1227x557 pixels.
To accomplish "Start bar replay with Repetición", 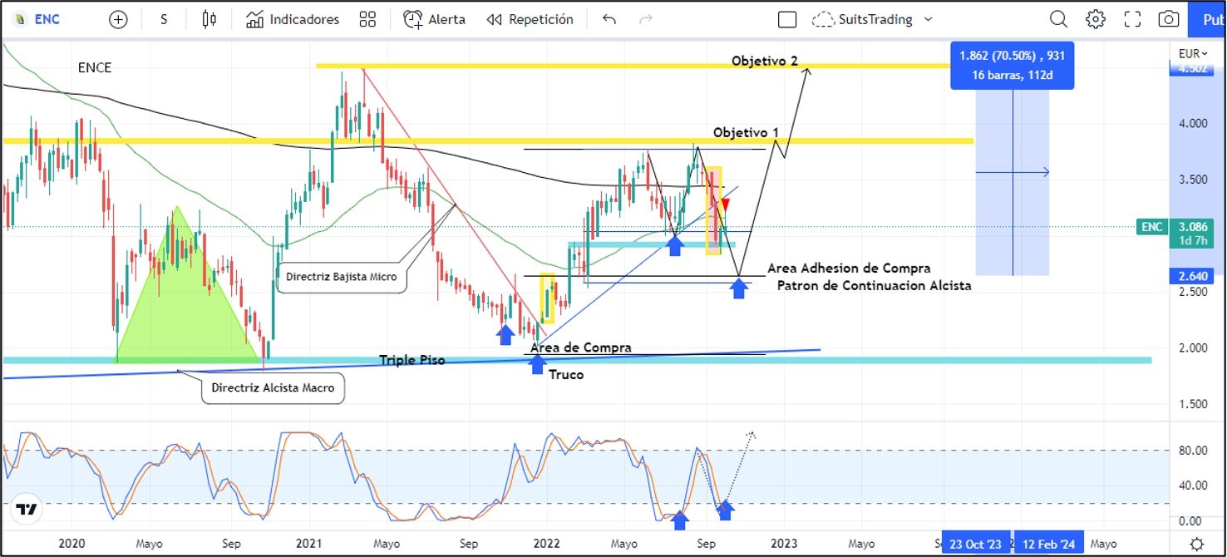I will click(530, 19).
